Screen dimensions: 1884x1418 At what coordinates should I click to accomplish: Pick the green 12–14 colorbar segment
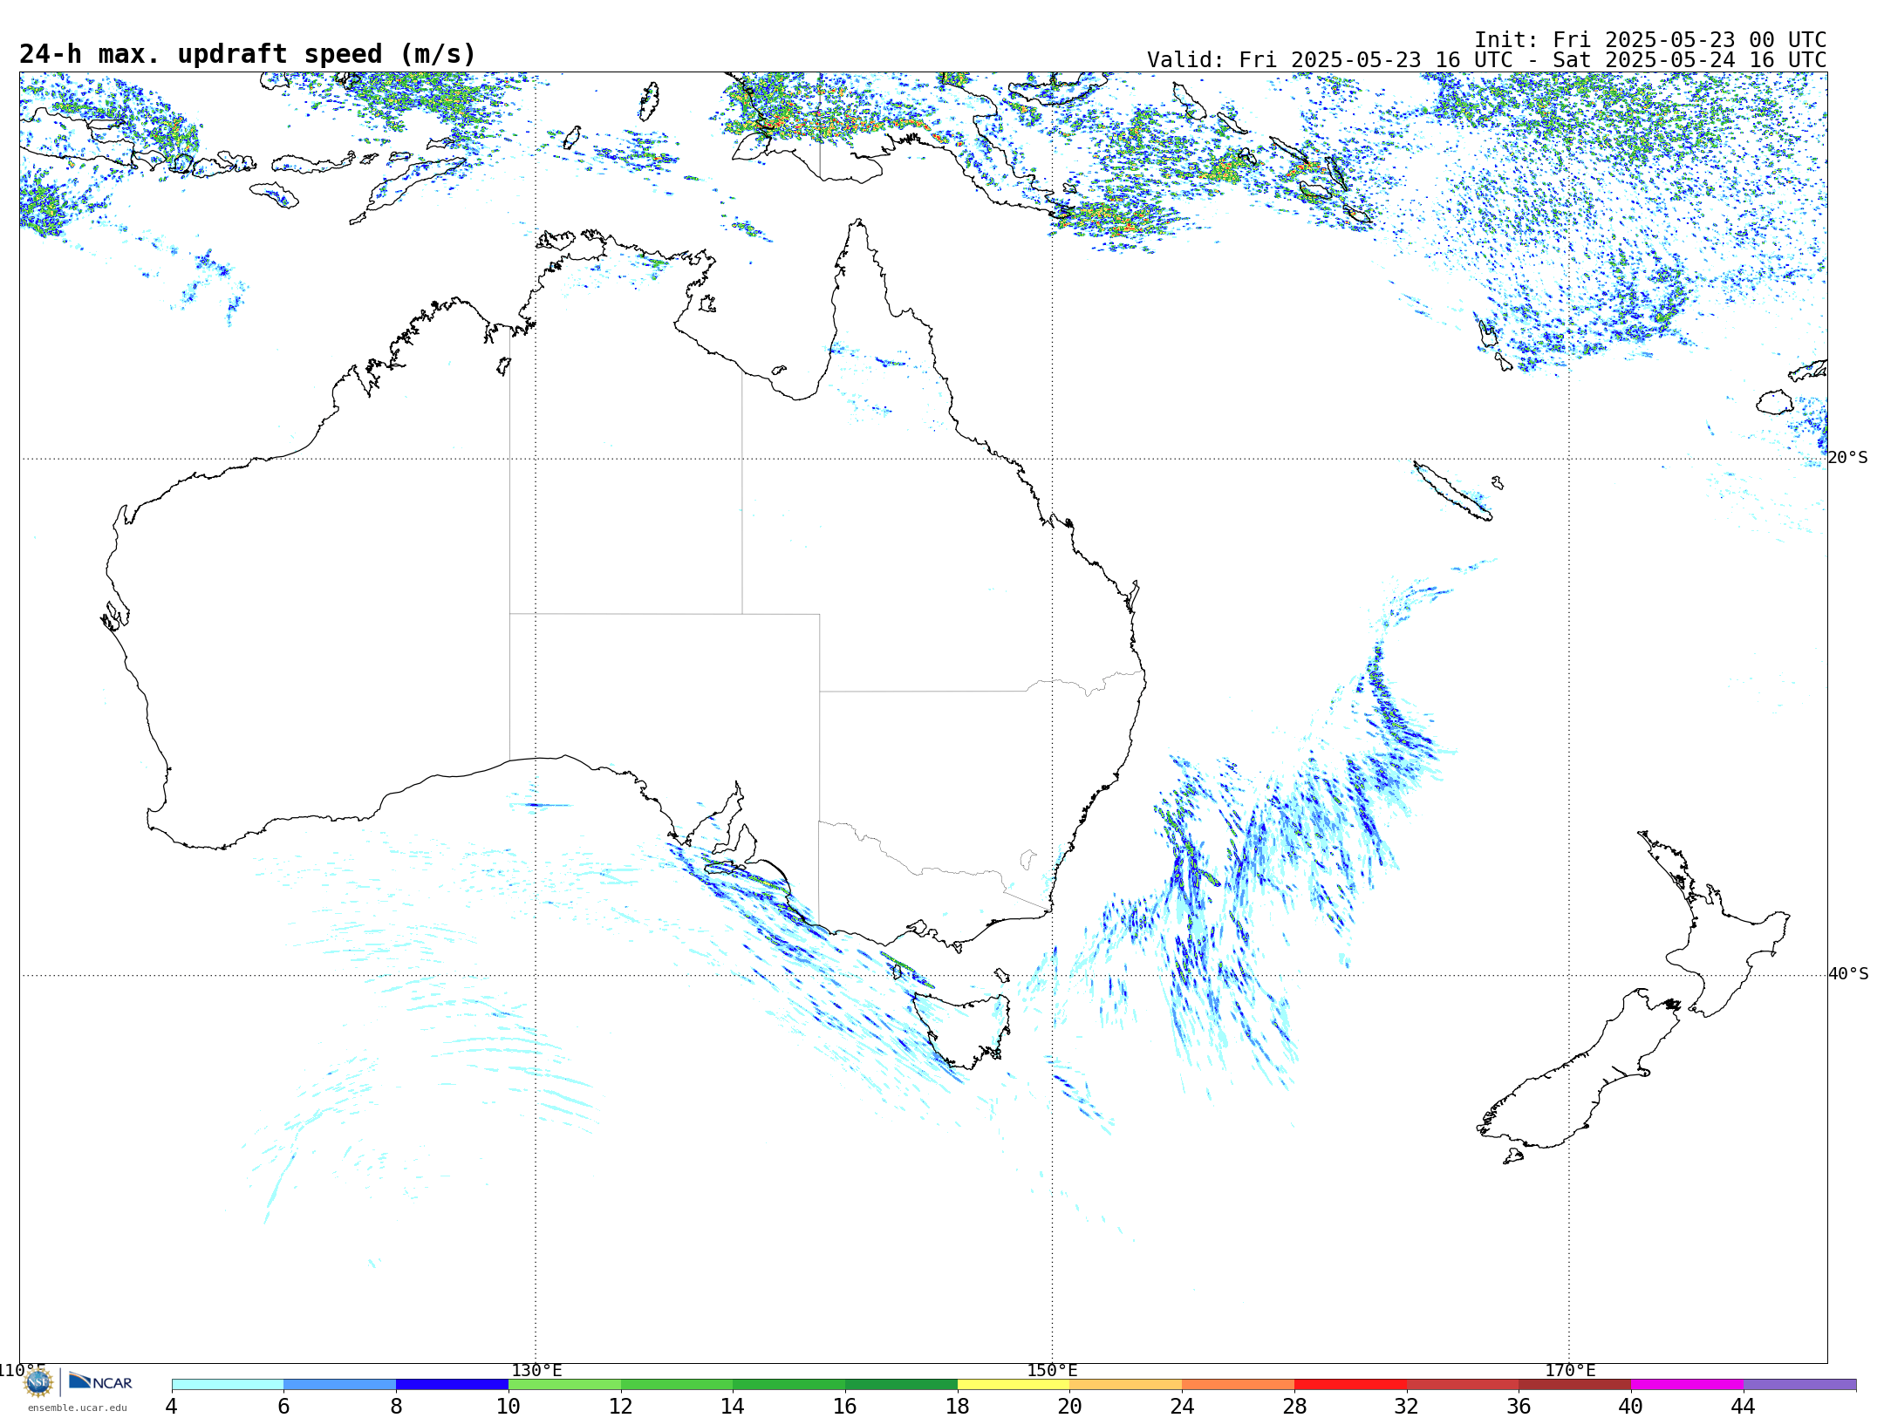pyautogui.click(x=677, y=1385)
